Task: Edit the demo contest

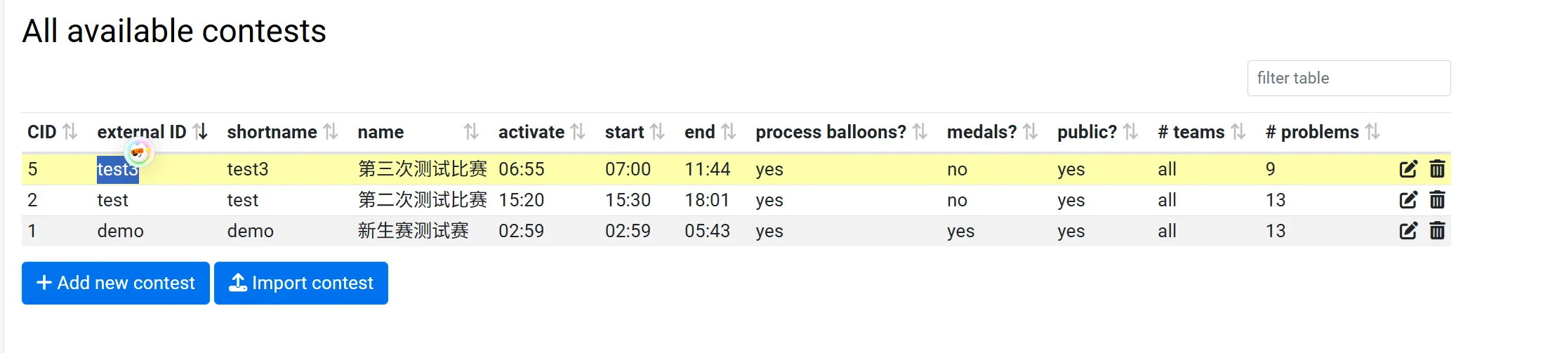Action: 1408,231
